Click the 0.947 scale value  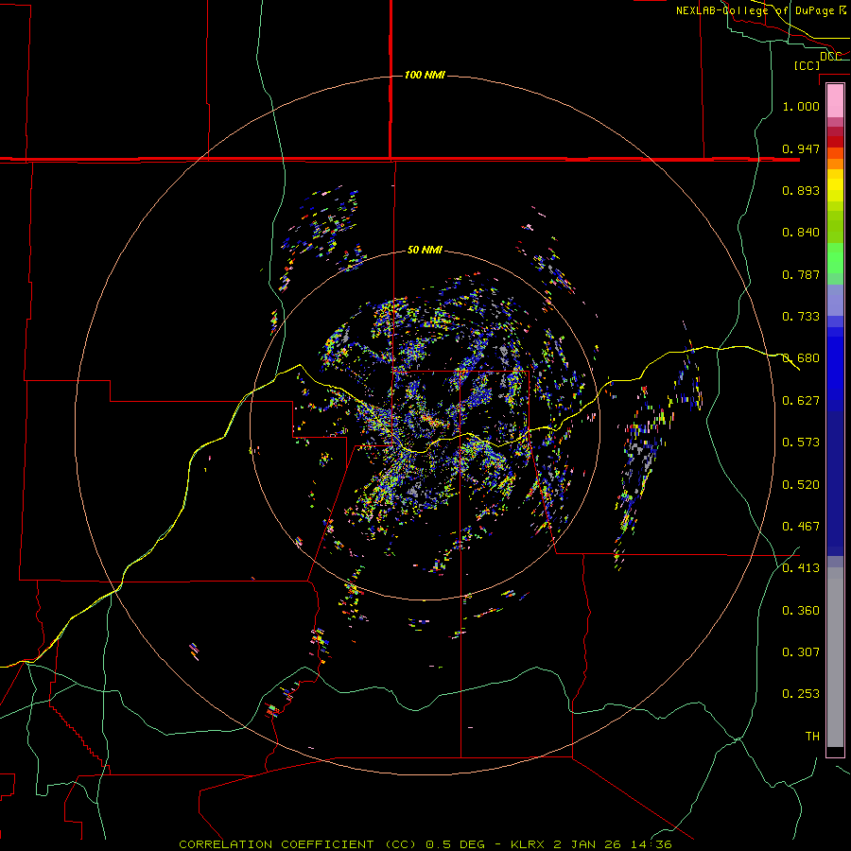pyautogui.click(x=801, y=148)
